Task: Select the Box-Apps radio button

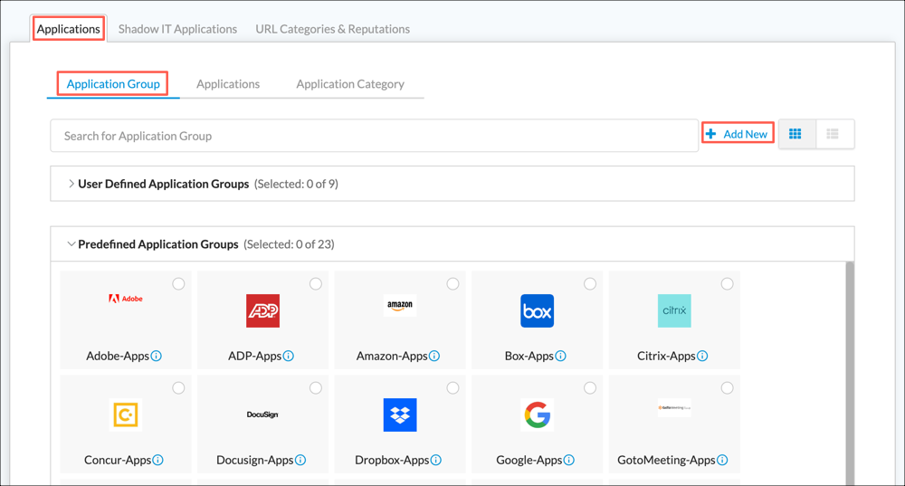Action: [x=590, y=284]
